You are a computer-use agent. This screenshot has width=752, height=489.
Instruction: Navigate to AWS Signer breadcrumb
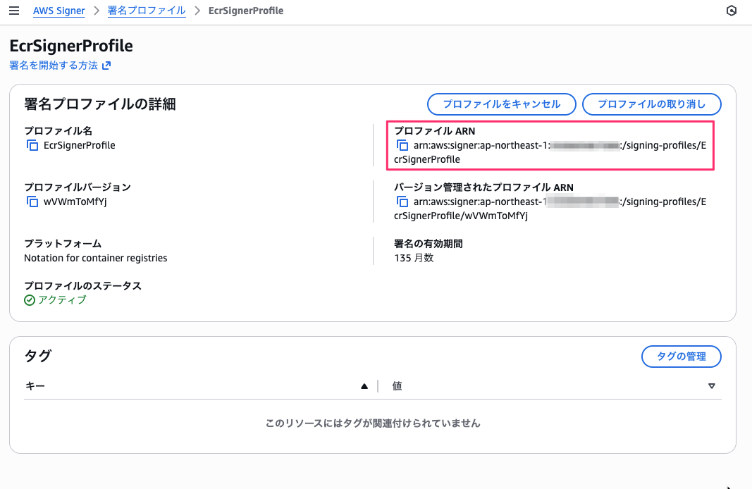(58, 11)
